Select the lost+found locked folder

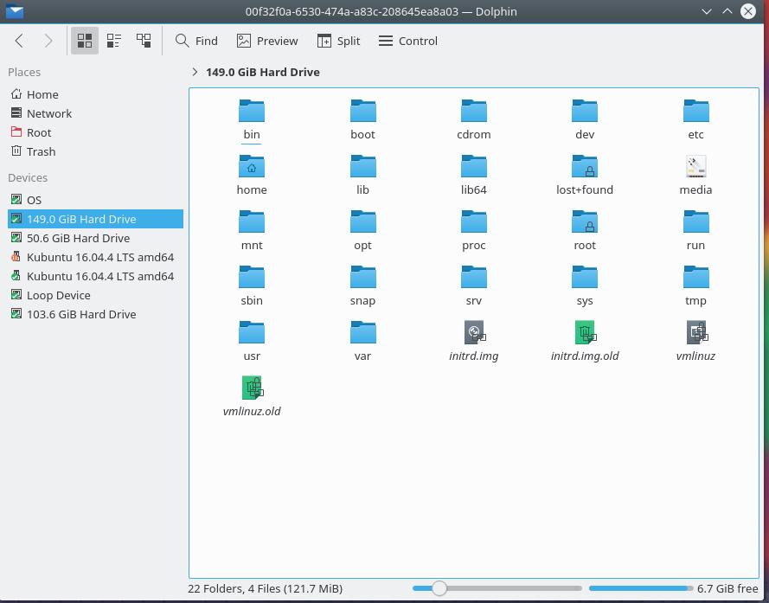tap(585, 166)
